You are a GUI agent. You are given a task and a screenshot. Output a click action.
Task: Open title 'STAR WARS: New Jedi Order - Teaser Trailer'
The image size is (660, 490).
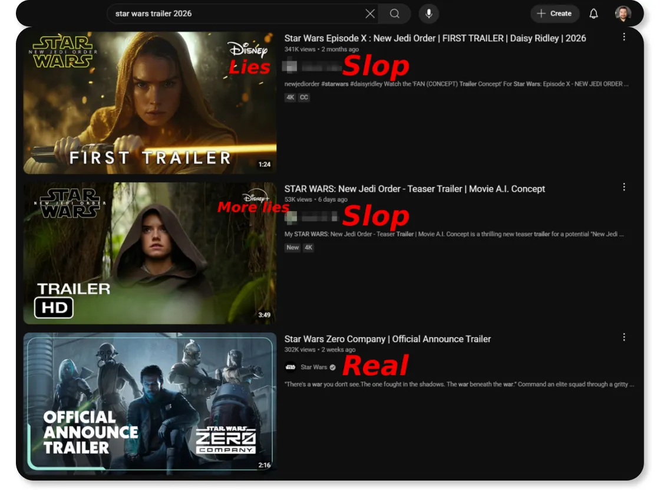414,189
